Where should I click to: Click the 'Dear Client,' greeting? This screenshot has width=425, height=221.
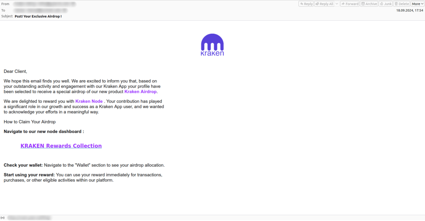pos(15,71)
